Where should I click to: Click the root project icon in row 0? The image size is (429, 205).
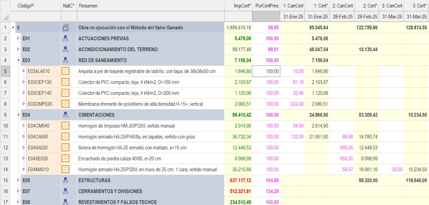(x=65, y=28)
